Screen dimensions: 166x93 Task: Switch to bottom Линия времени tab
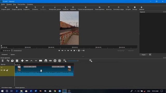[20, 88]
